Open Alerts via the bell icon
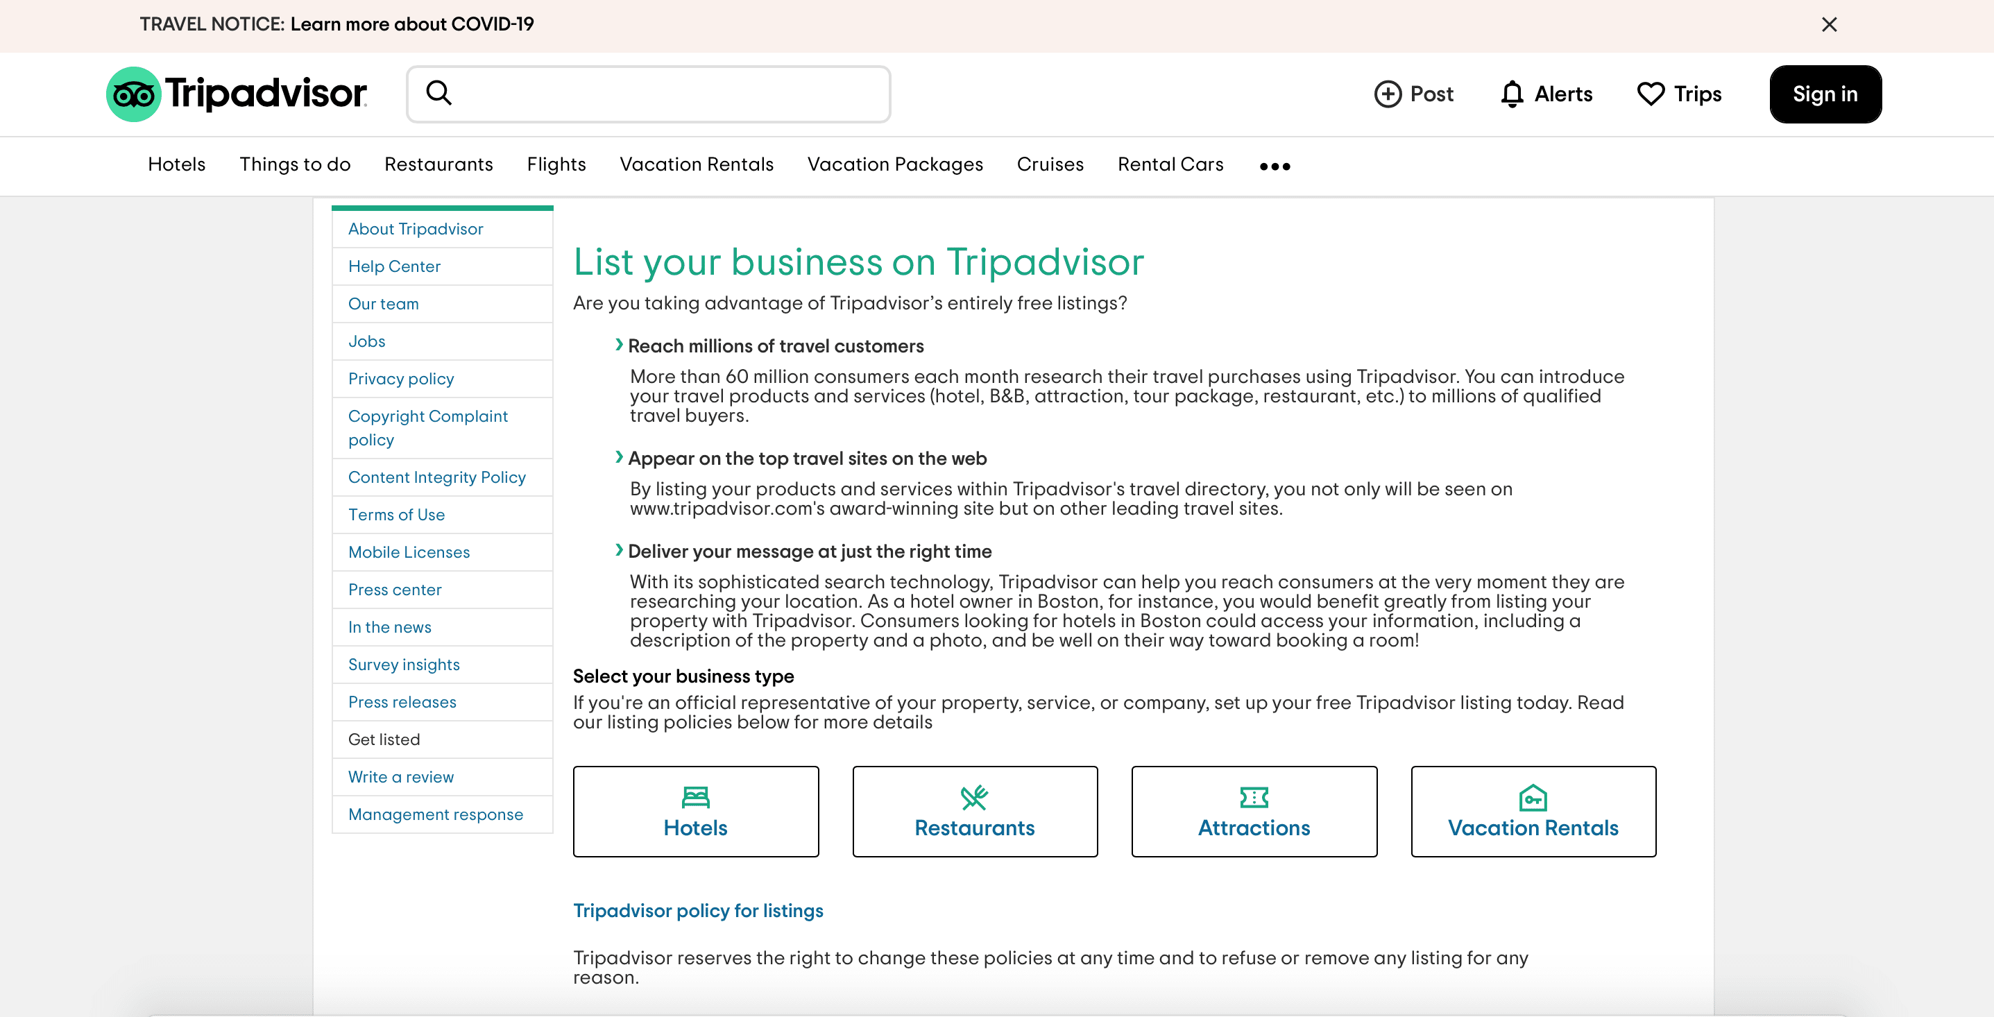Screen dimensions: 1994x1017 coord(1512,94)
